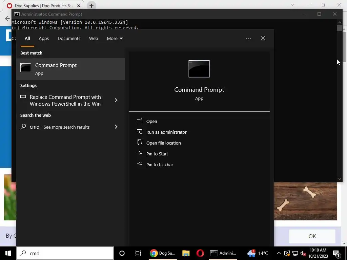
Task: Switch to the Web search tab
Action: [94, 39]
